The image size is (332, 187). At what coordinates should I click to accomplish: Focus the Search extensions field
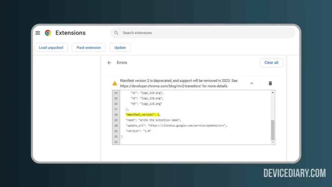203,33
